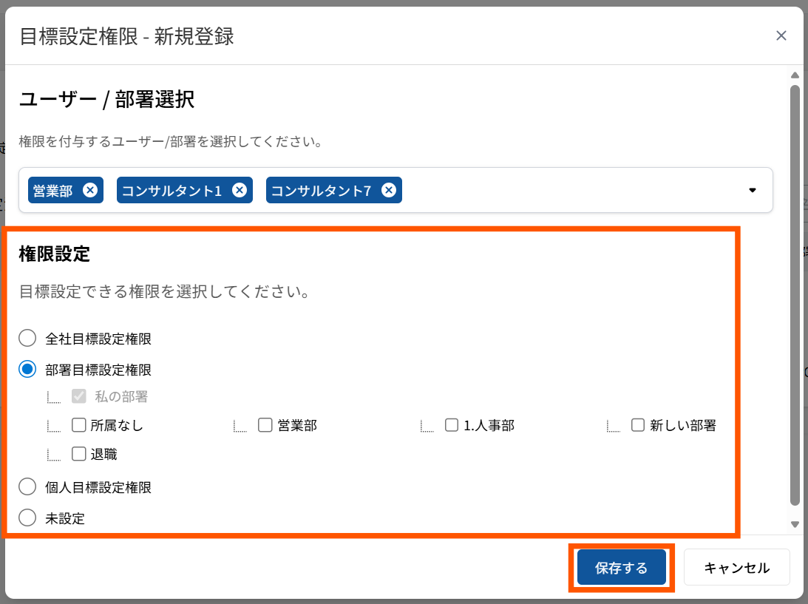
Task: Tick the 新しい部署 checkbox
Action: (638, 425)
